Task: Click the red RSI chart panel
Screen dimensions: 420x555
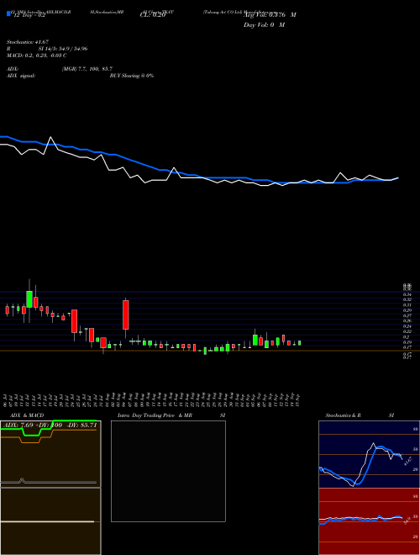Action: point(369,521)
